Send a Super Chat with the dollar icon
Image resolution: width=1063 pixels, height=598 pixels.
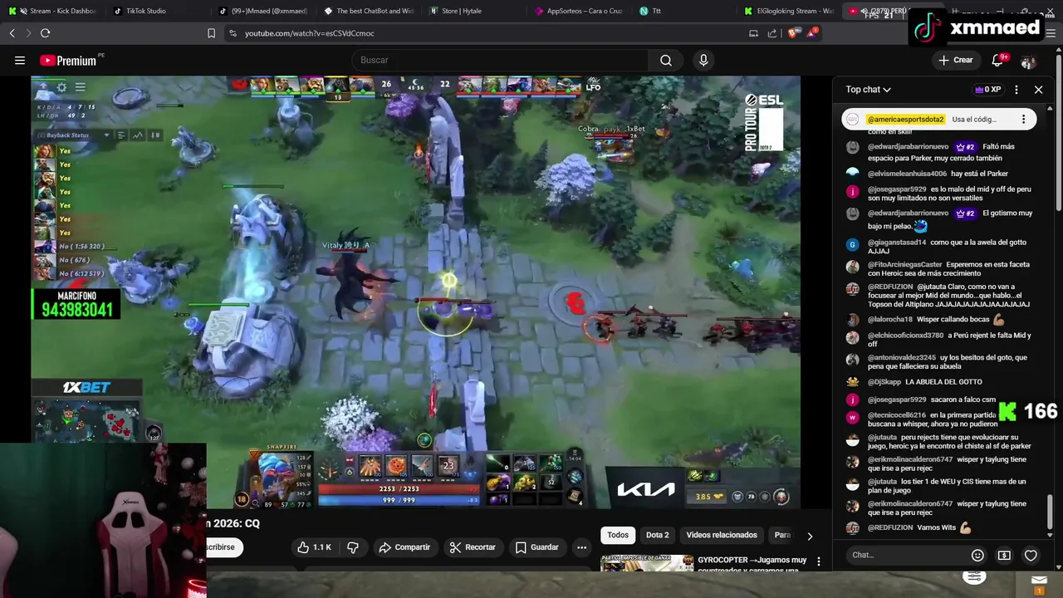[1004, 555]
